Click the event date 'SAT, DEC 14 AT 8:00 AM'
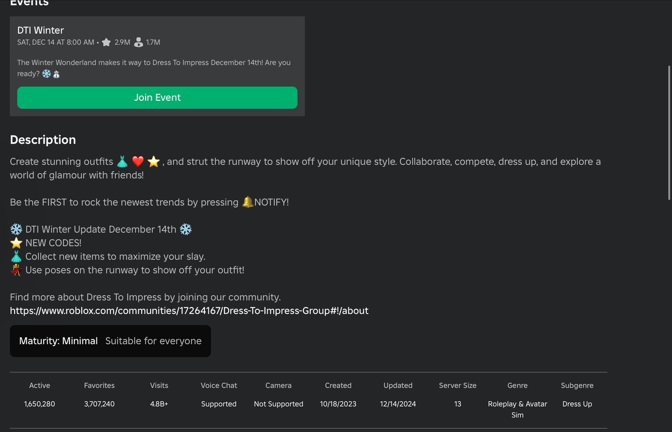The width and height of the screenshot is (672, 432). click(x=56, y=43)
